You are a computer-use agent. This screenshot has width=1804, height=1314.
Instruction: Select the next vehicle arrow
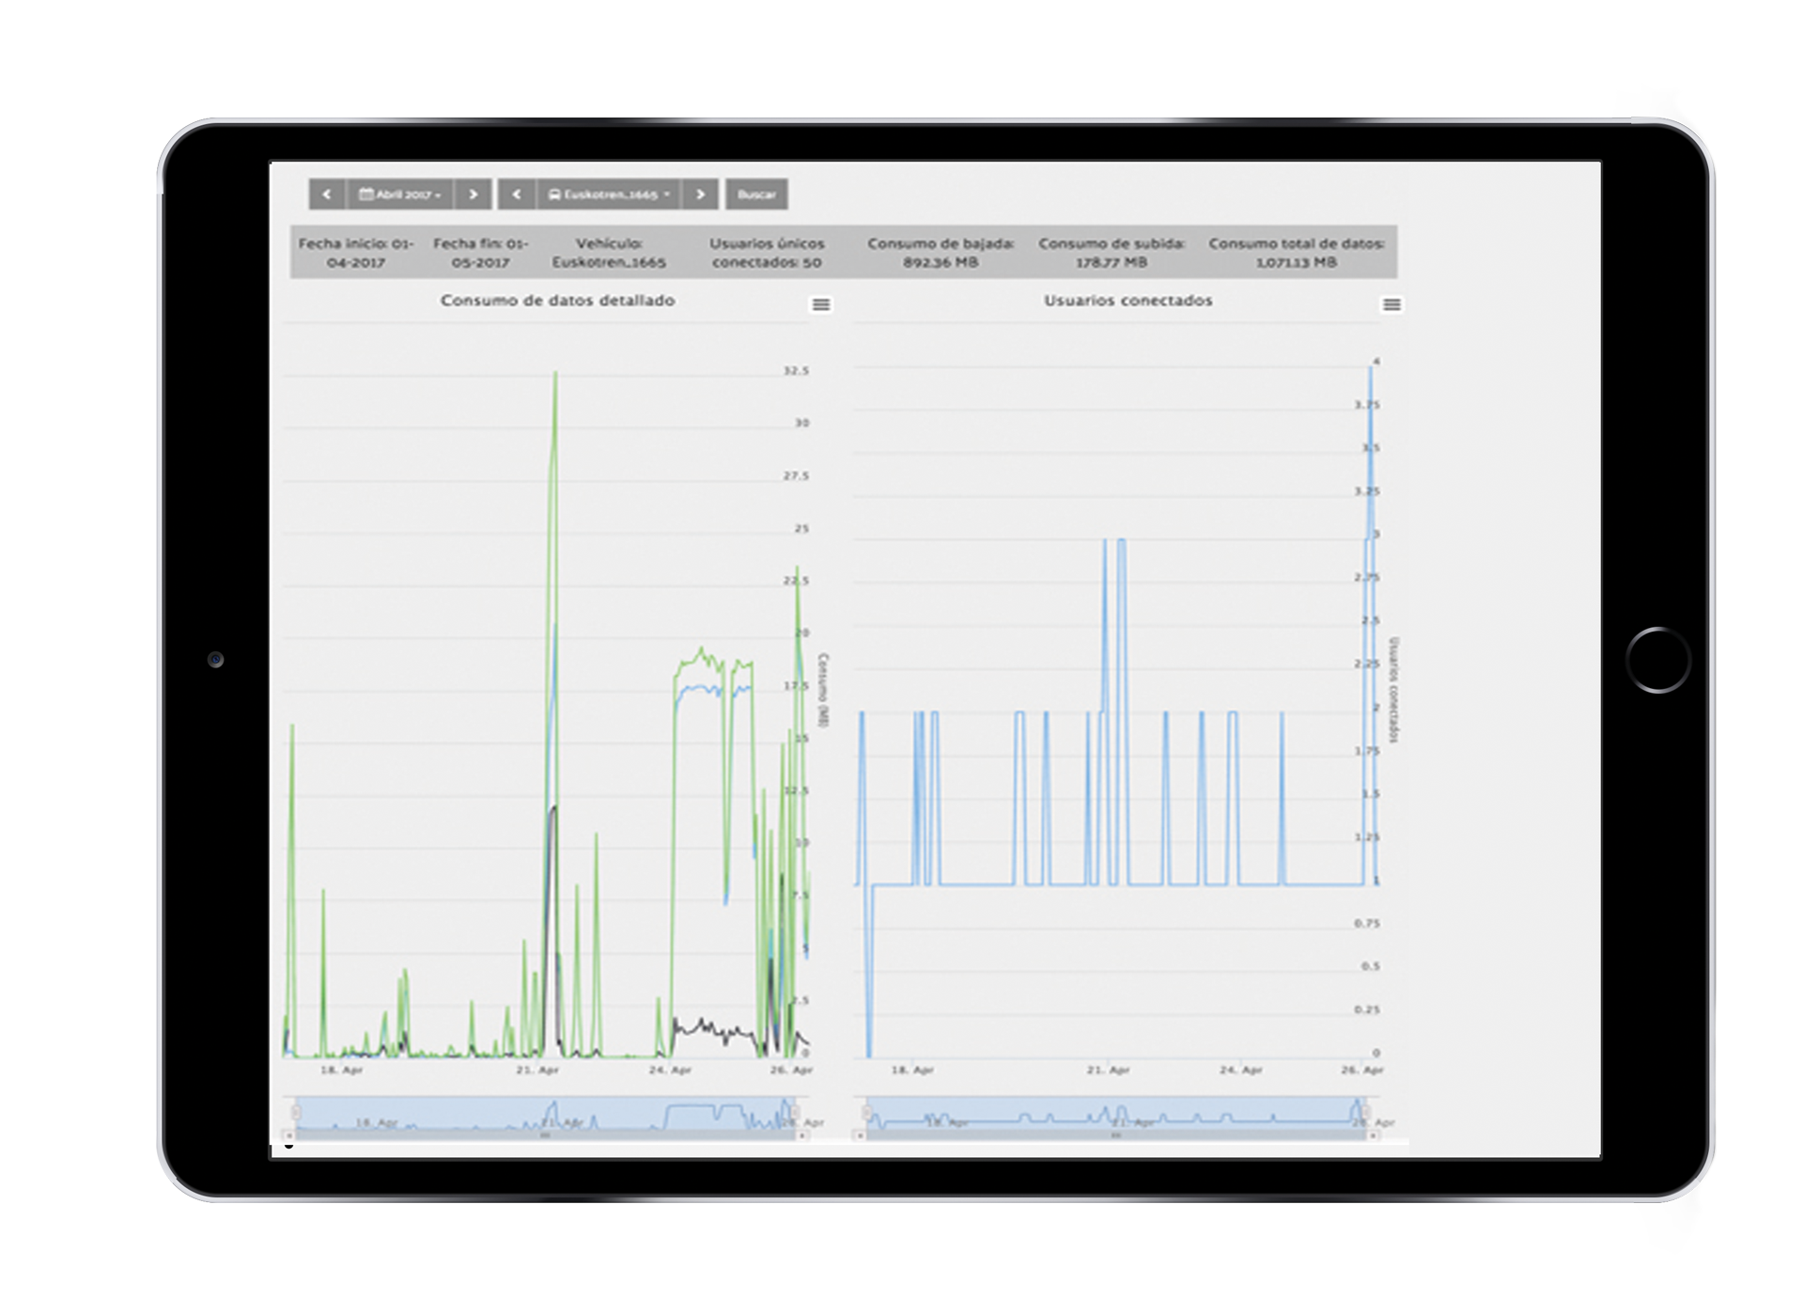point(701,195)
